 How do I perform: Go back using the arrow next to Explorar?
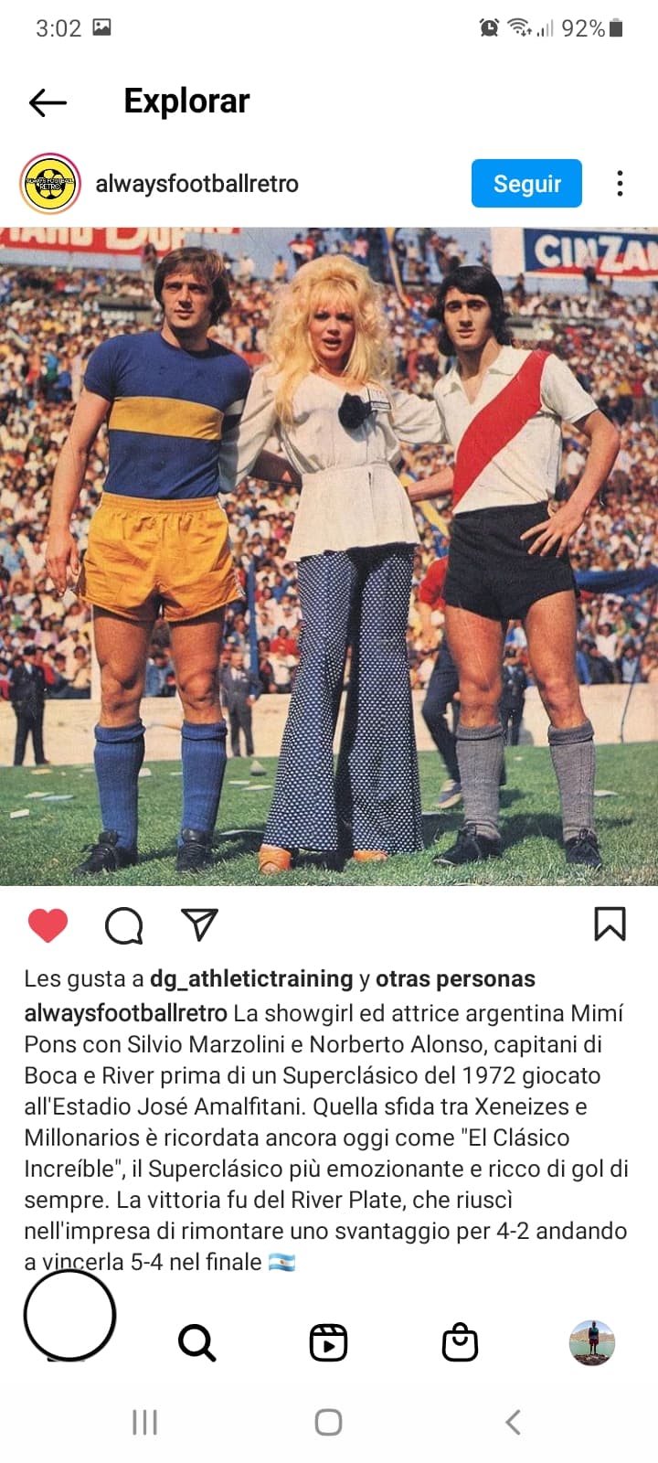tap(48, 102)
